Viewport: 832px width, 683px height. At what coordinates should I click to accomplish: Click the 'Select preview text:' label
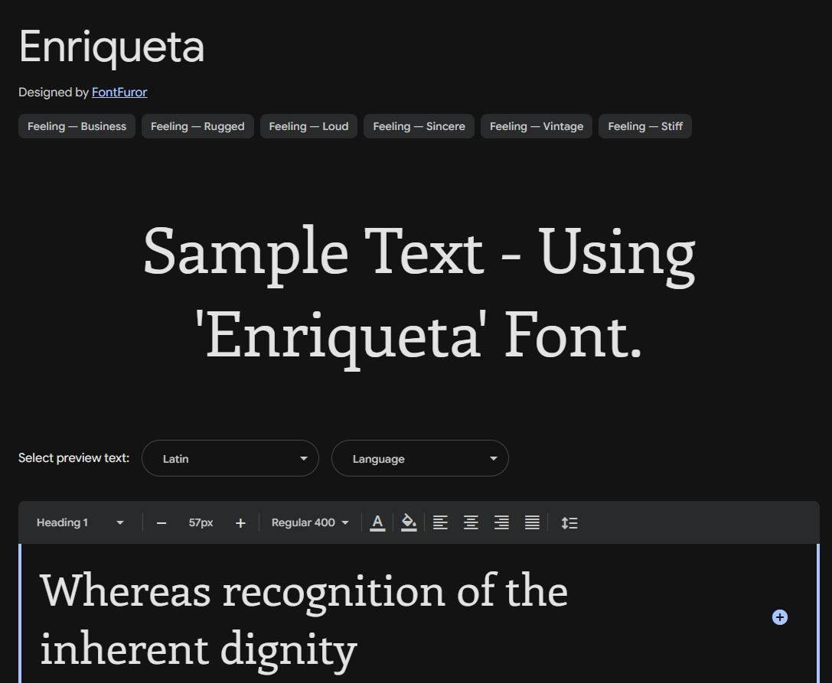[x=73, y=458]
